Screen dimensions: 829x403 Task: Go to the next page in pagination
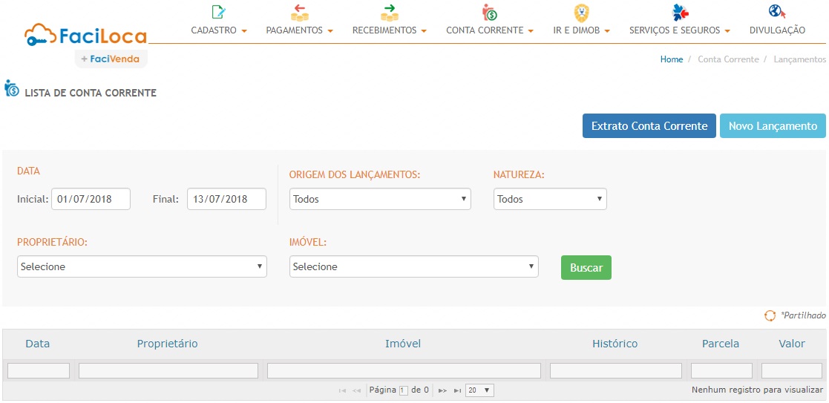pos(442,390)
